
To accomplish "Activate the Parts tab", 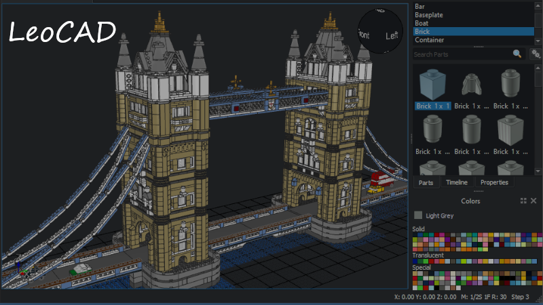I will pos(426,182).
